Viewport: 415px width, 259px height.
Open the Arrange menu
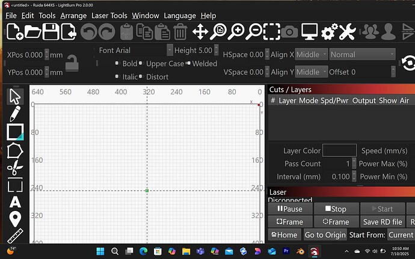coord(73,16)
